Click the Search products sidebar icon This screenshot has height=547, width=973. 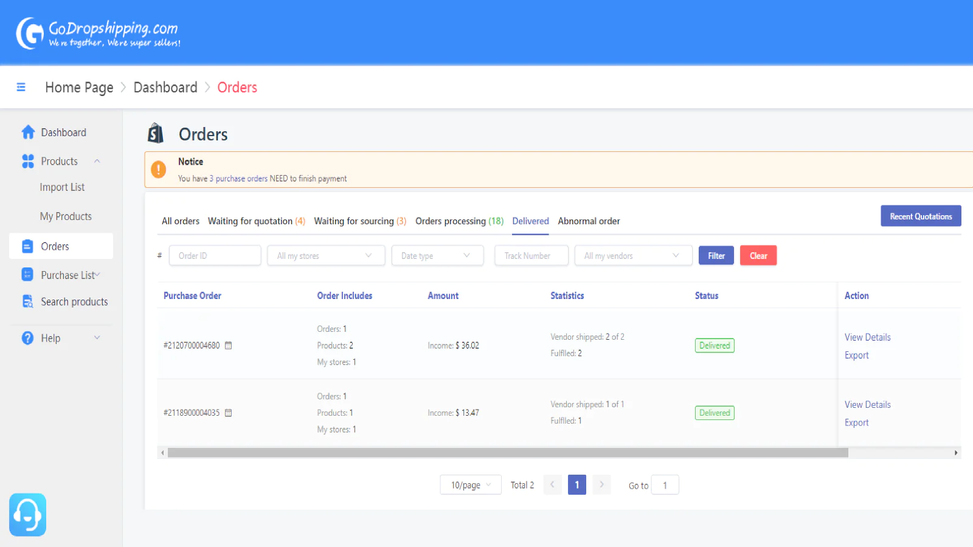point(27,301)
